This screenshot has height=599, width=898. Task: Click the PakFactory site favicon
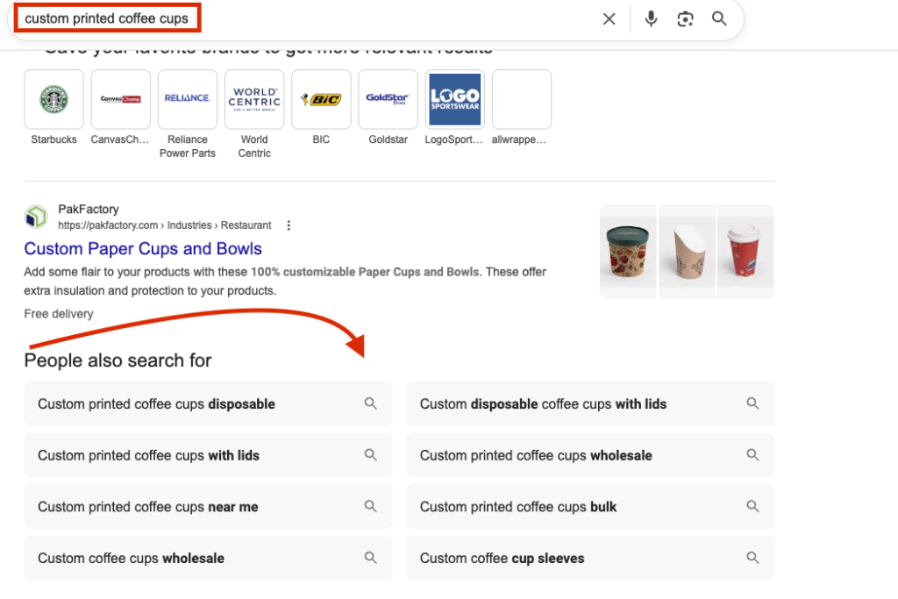36,217
